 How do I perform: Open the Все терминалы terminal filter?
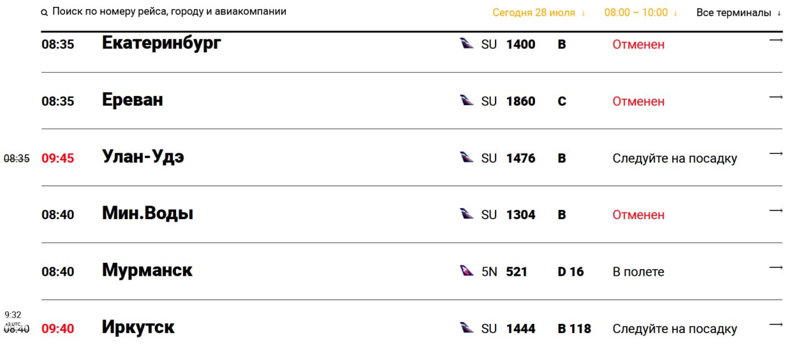coord(738,12)
